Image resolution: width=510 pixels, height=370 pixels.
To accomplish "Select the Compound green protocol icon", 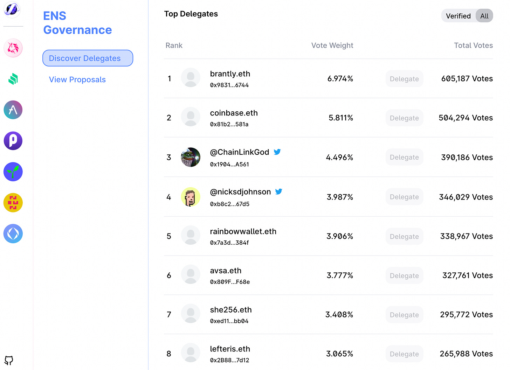I will [13, 79].
